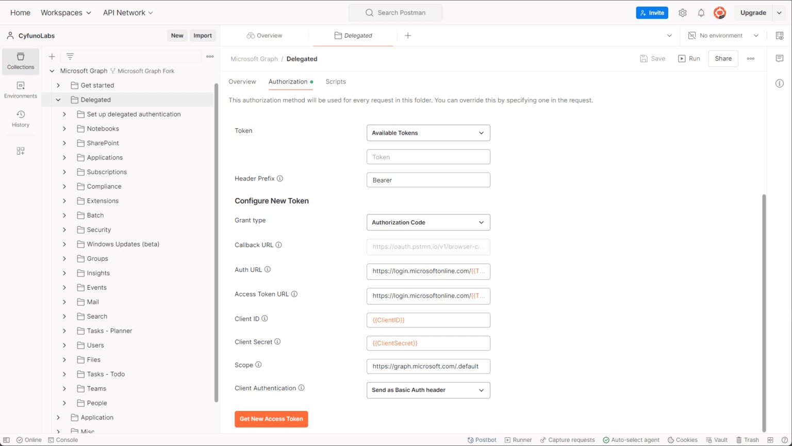Open the tab list chevron dropdown
The image size is (792, 446).
click(669, 36)
